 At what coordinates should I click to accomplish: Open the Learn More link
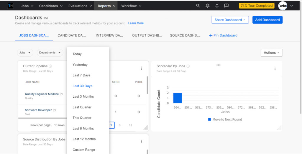click(x=136, y=23)
